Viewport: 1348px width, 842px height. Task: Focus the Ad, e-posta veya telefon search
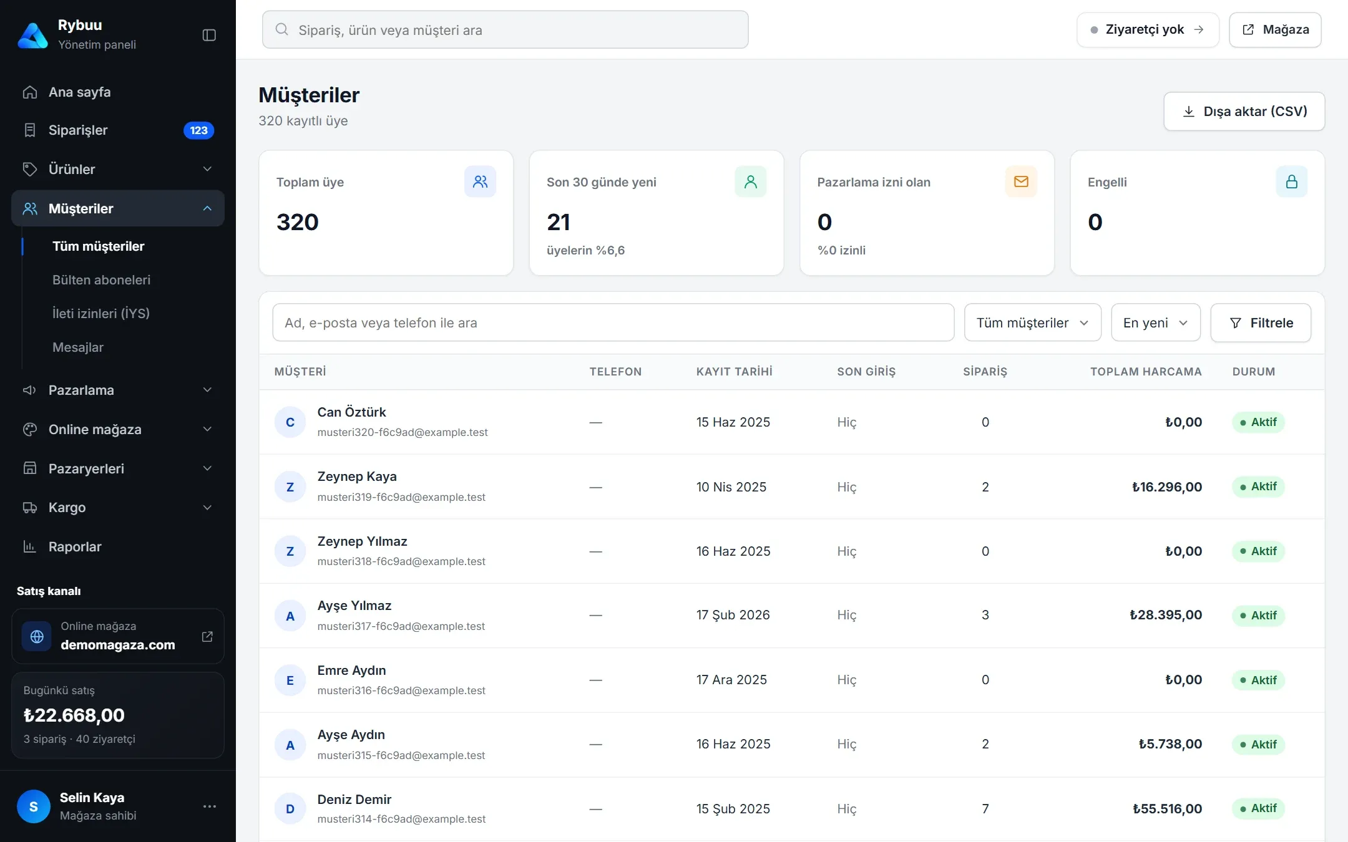point(613,322)
